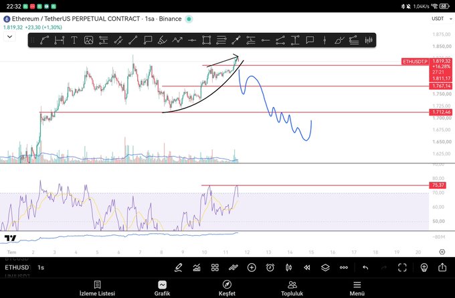This screenshot has height=298, width=455.
Task: Publish idea with lightbulb icon
Action: [424, 267]
